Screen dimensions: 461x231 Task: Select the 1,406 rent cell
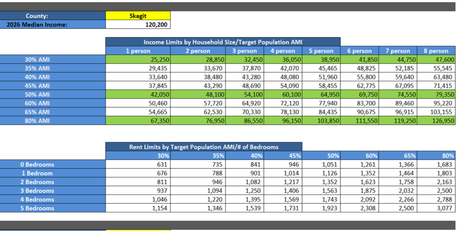[283, 191]
